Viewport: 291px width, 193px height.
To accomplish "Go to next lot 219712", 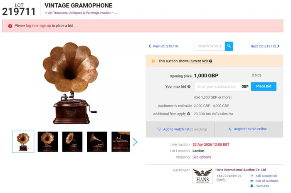I will click(x=265, y=46).
